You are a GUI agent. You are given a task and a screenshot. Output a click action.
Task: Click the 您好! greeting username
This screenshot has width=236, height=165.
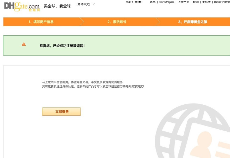(134, 2)
